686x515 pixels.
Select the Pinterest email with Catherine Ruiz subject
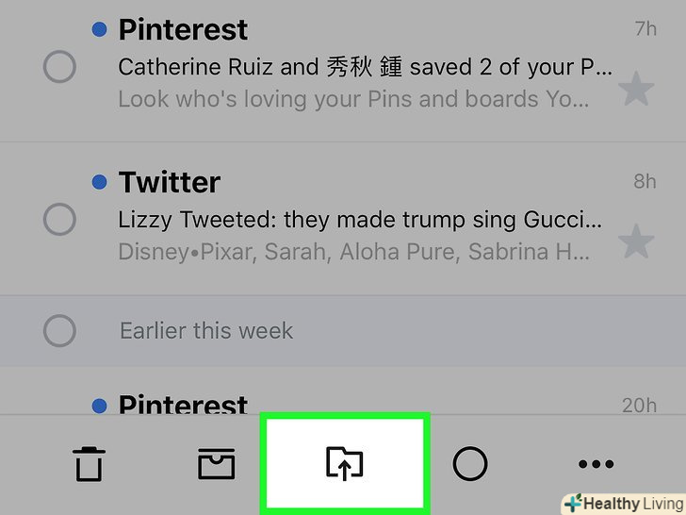[59, 68]
